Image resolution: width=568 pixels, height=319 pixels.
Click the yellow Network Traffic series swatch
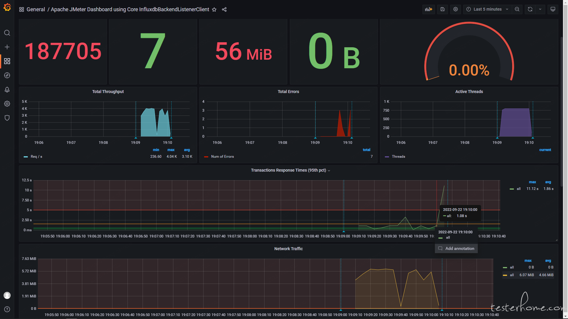505,276
